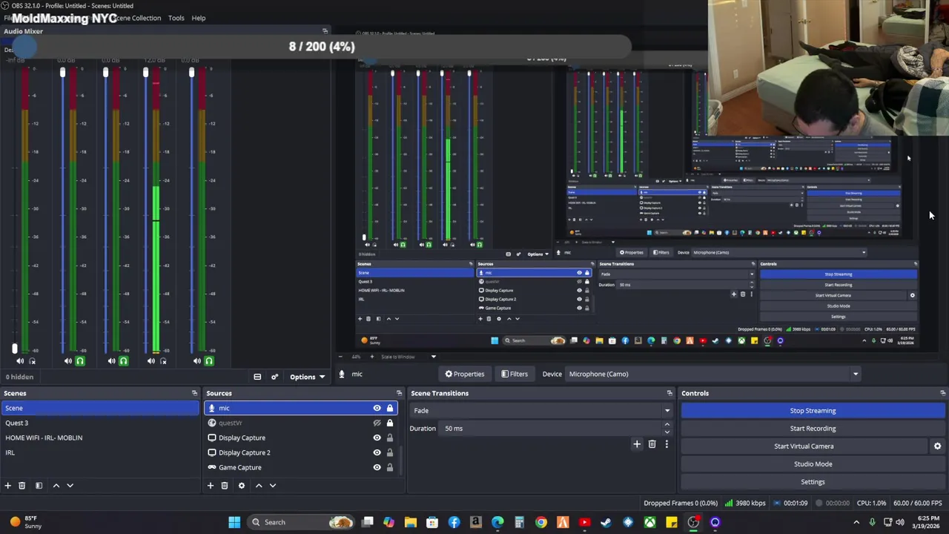Delete selected source with trash icon

[224, 486]
